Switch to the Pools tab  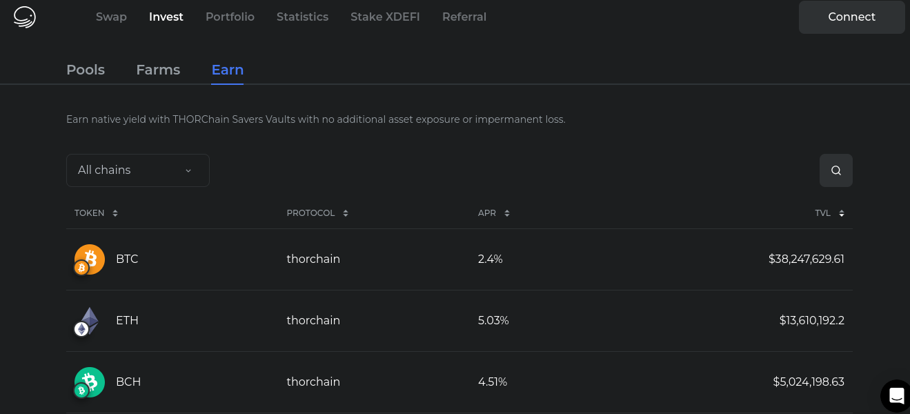click(x=86, y=70)
